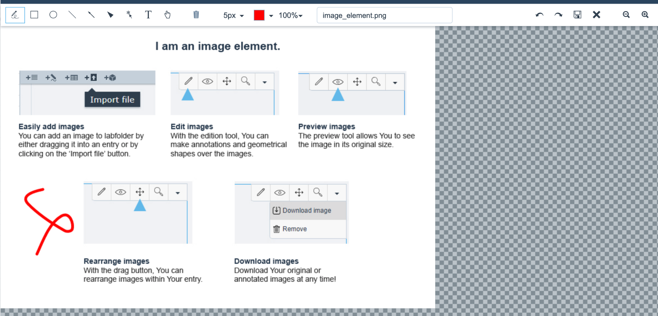Pick the plain straight line tool
The width and height of the screenshot is (658, 316).
(x=72, y=15)
